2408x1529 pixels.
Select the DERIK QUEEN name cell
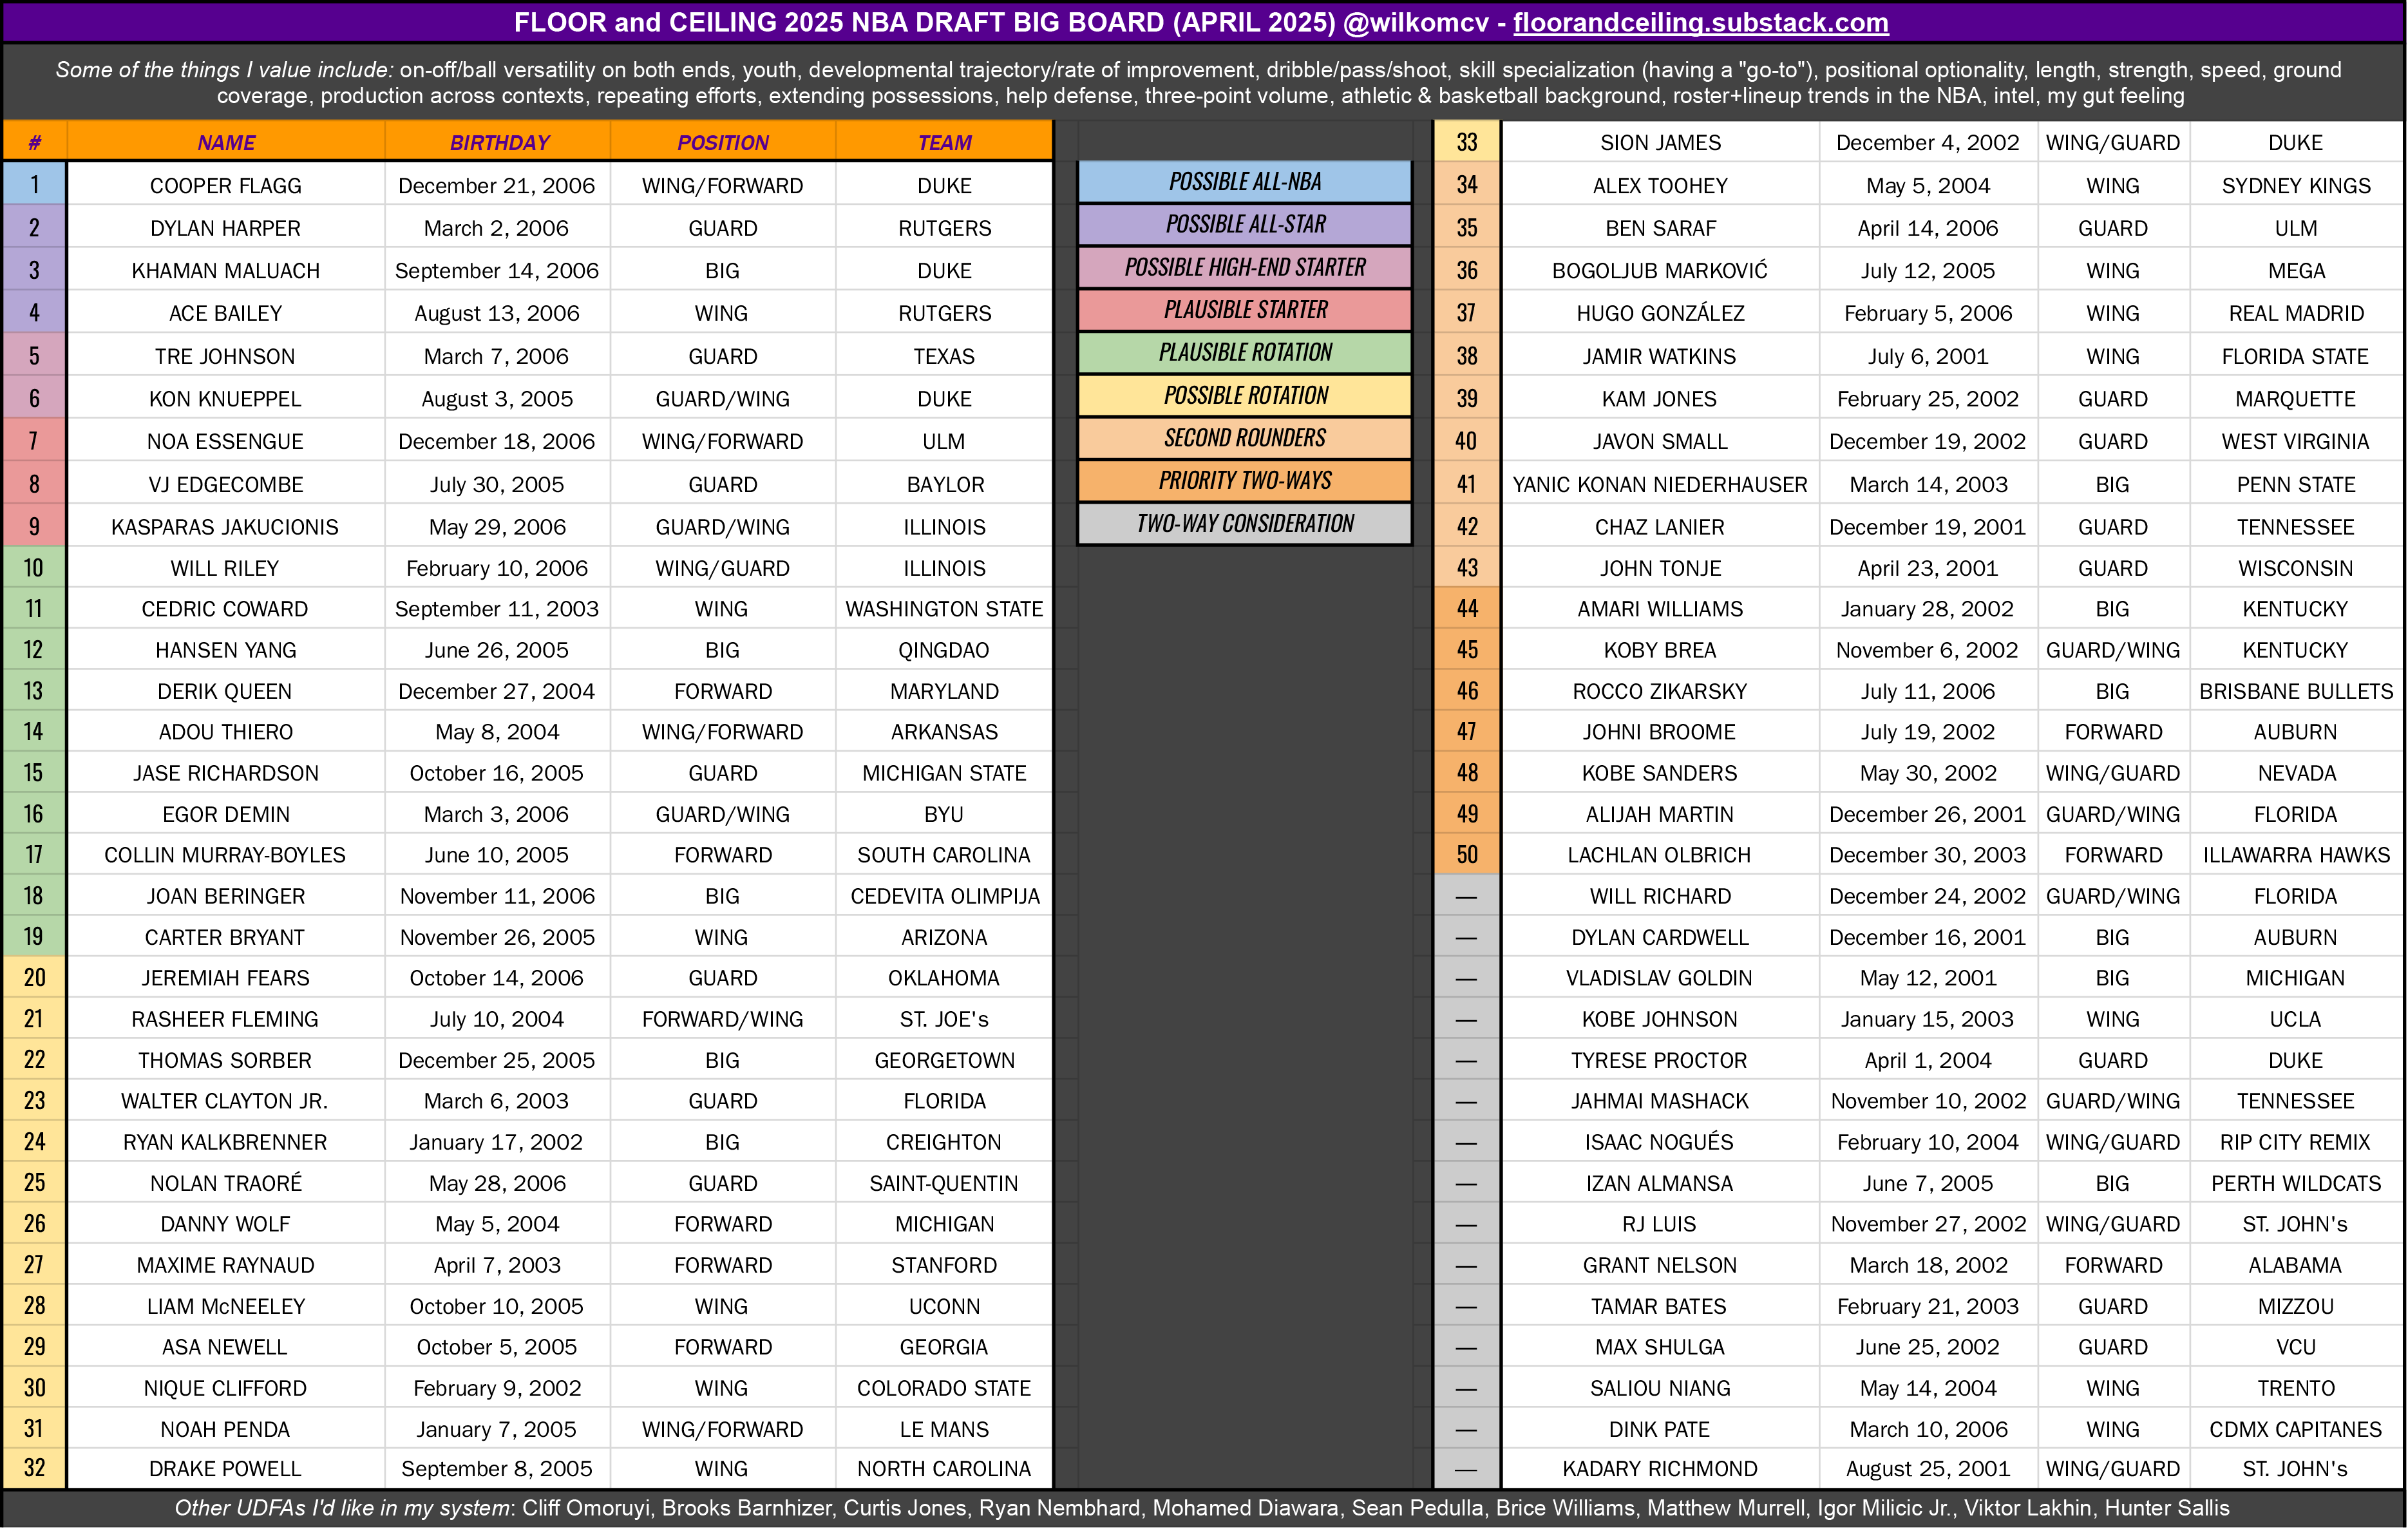coord(226,691)
